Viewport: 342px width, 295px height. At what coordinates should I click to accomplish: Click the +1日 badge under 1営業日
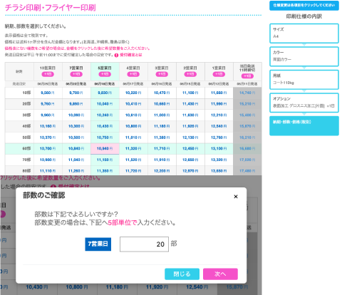[x=219, y=74]
